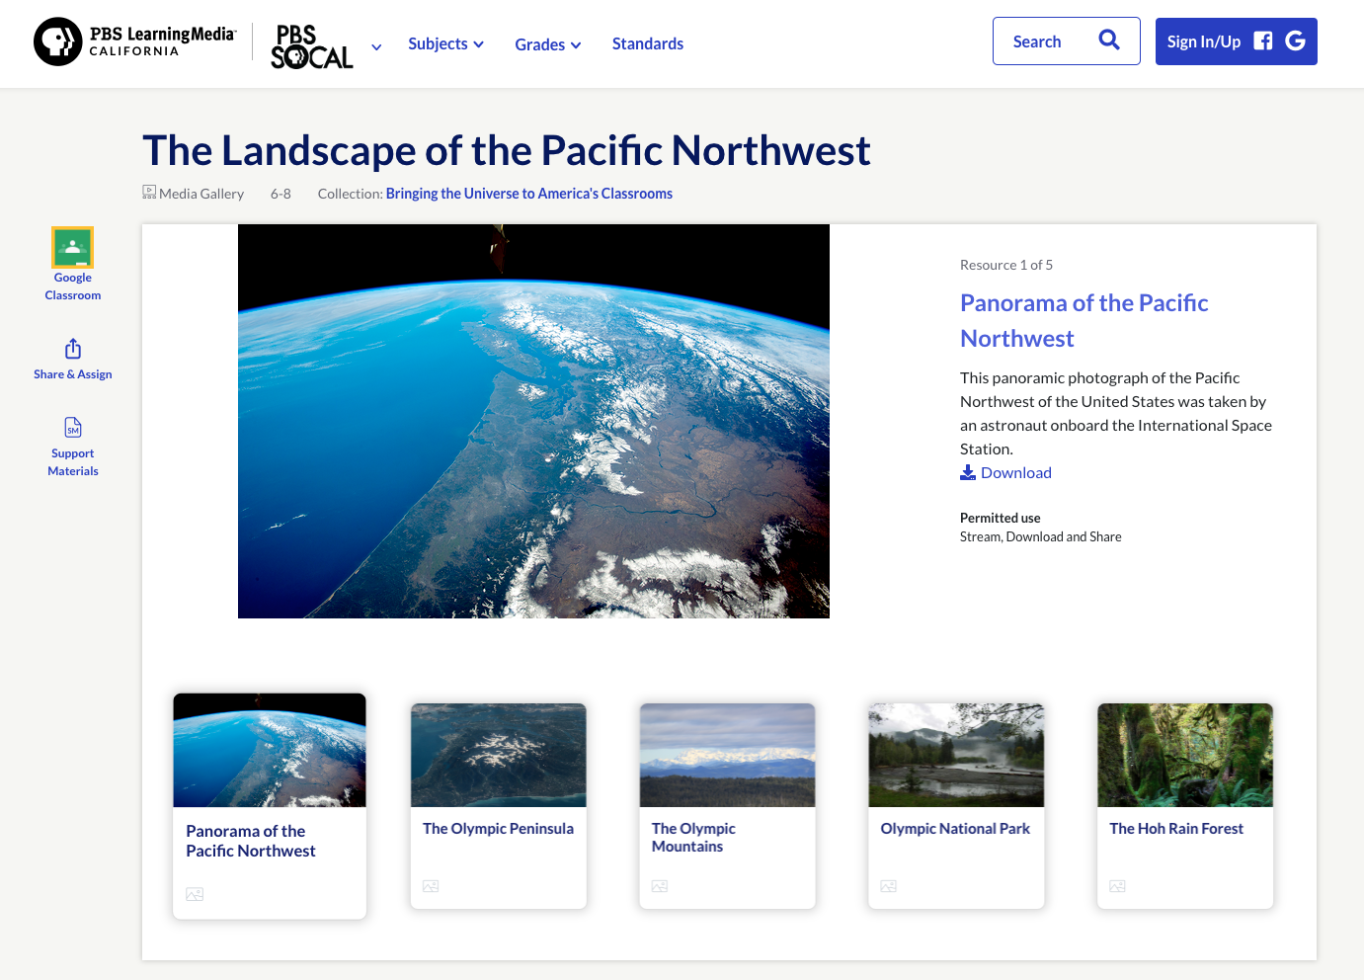Screen dimensions: 1364x980
Task: Share to Google Classroom via sidebar icon
Action: click(x=72, y=247)
